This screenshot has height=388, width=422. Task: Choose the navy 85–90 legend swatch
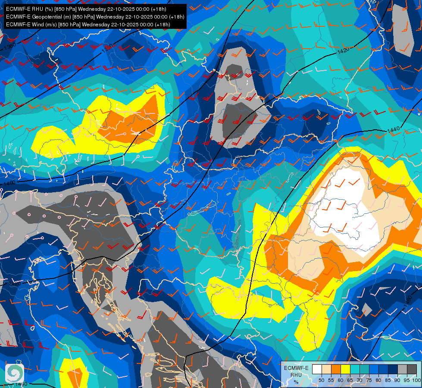point(393,369)
